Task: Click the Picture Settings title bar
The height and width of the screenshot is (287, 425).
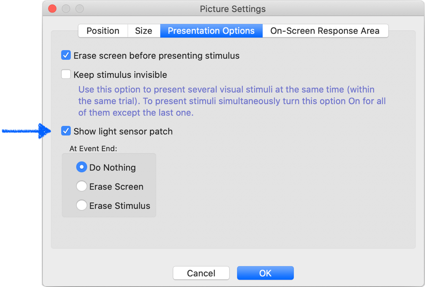Action: pos(233,9)
